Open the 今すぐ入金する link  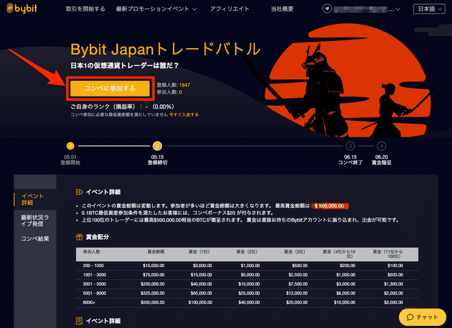tap(184, 115)
